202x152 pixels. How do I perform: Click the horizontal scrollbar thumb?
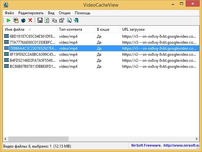(39, 139)
